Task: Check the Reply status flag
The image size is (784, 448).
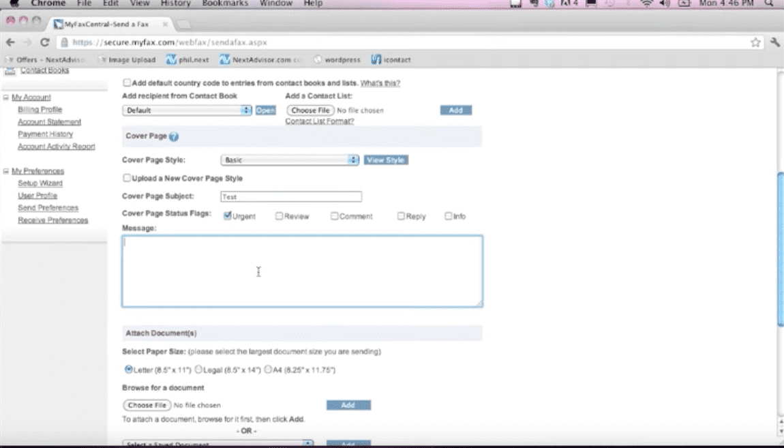Action: coord(402,216)
